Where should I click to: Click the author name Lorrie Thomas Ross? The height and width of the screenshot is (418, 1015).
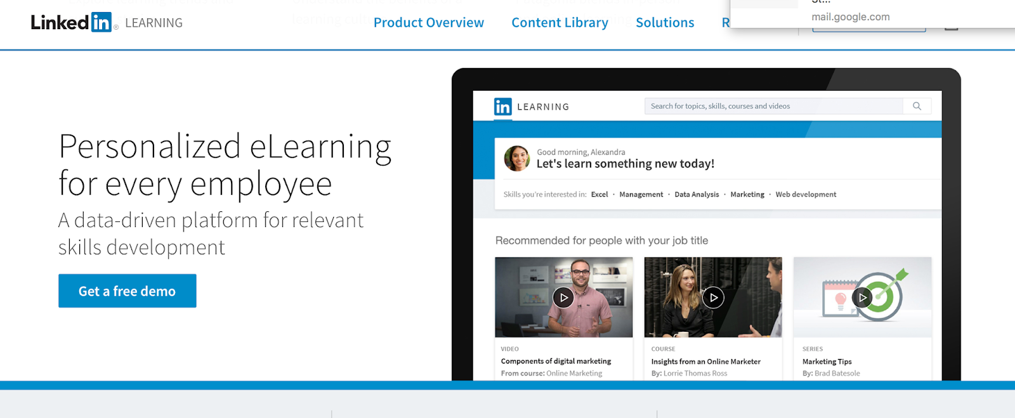pyautogui.click(x=695, y=374)
